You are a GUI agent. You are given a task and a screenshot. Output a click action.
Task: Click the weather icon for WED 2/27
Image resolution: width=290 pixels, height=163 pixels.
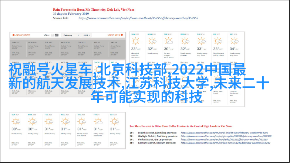pyautogui.click(x=65, y=122)
